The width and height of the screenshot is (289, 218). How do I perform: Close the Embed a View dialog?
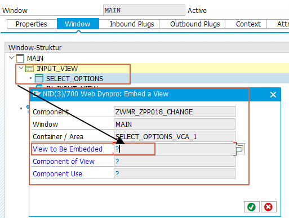(273, 95)
